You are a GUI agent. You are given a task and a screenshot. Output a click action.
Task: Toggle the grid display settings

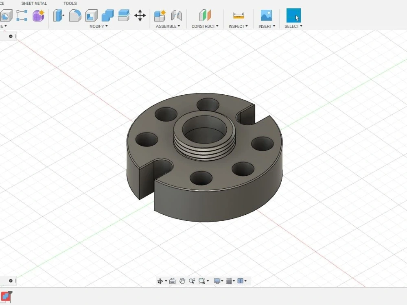click(x=230, y=281)
